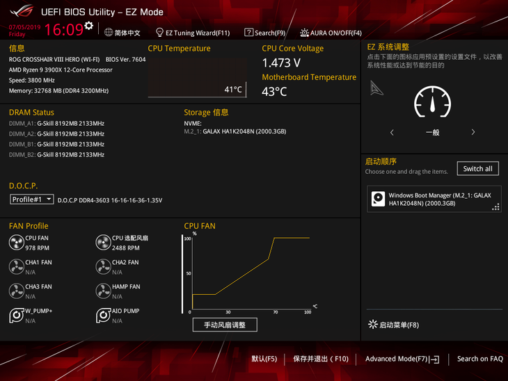Click the AMD Ryzen 9 3900X processor text
This screenshot has height=381, width=508.
[x=61, y=70]
